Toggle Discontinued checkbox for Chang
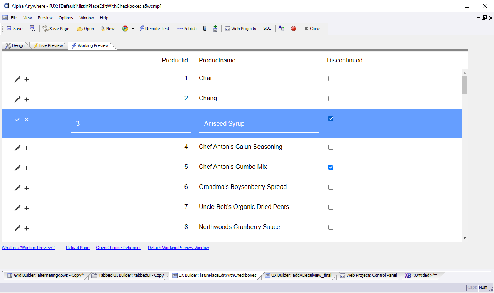The image size is (494, 293). click(x=331, y=99)
